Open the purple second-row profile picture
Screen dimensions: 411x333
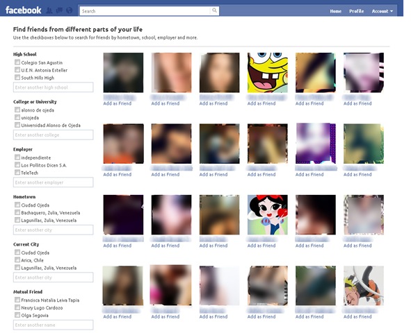tap(316, 144)
